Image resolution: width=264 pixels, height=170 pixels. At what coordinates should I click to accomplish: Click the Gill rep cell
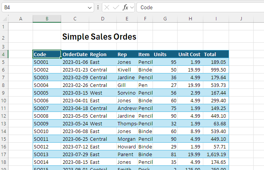click(127, 85)
